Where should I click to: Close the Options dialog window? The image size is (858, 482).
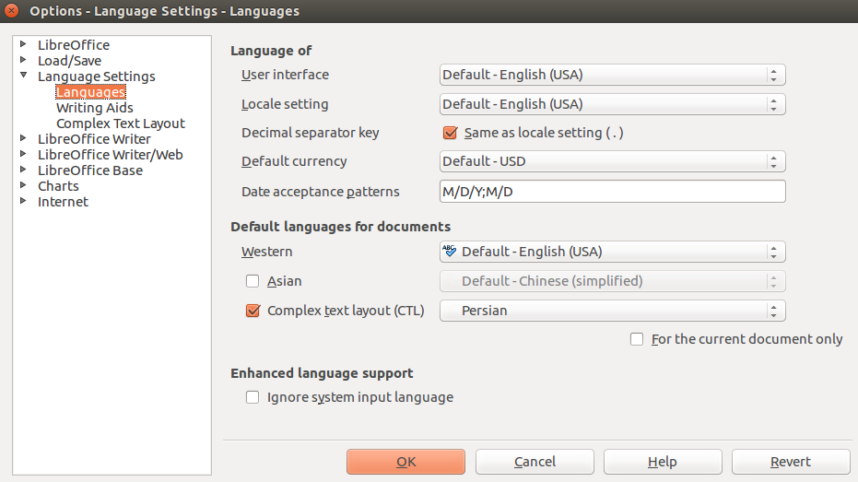click(x=11, y=10)
